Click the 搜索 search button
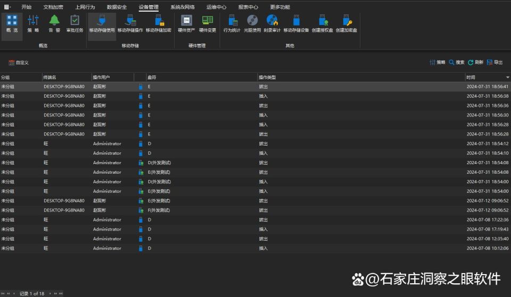This screenshot has width=511, height=297. pyautogui.click(x=457, y=62)
